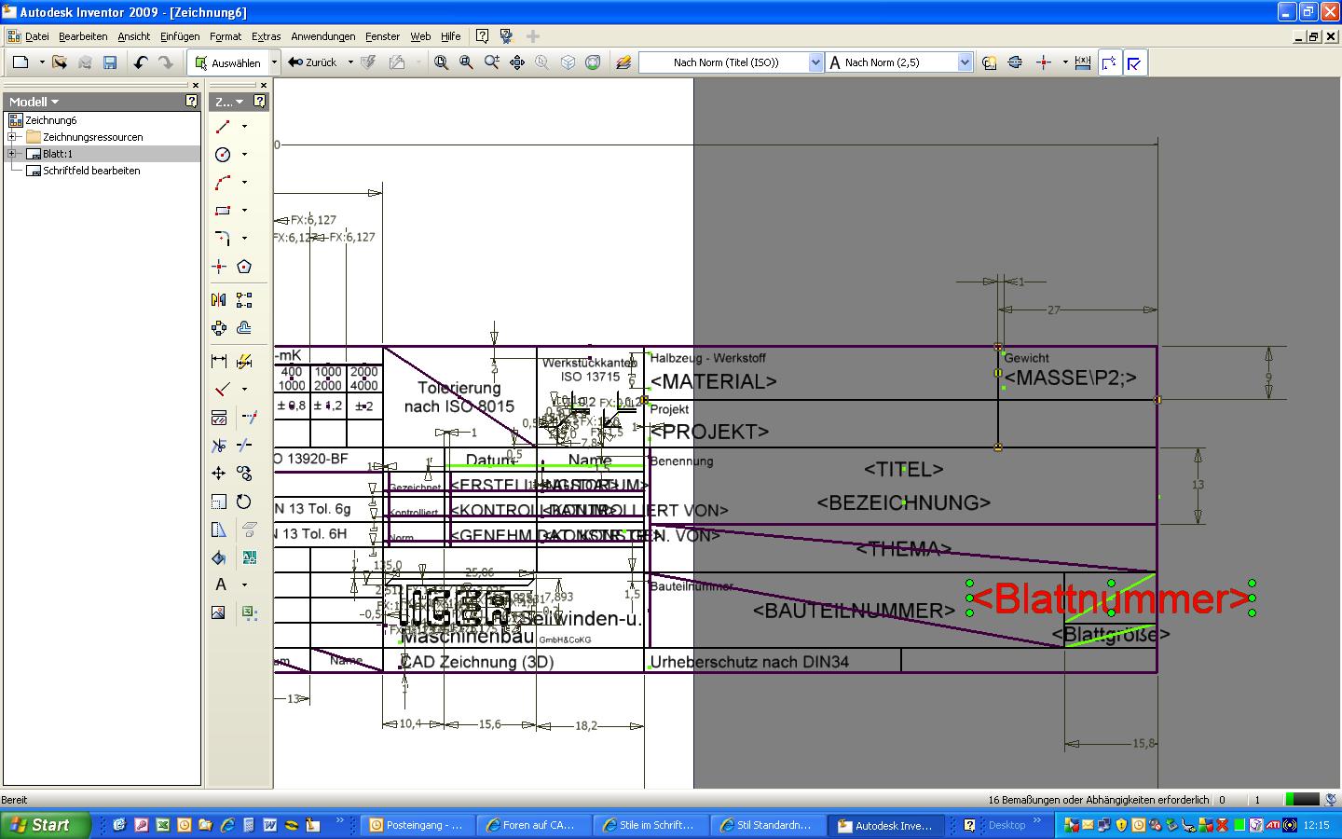Viewport: 1342px width, 839px height.
Task: Click the Open file icon
Action: [x=60, y=62]
